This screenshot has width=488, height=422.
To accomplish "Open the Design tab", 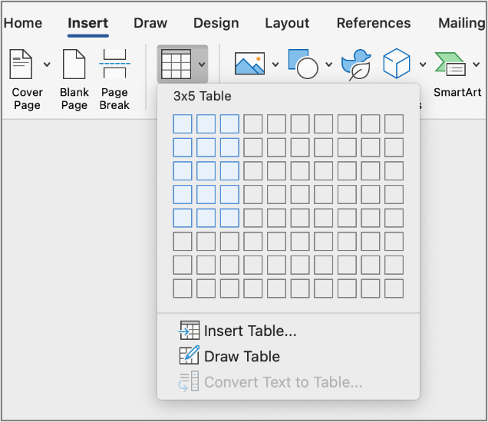I will coord(216,23).
